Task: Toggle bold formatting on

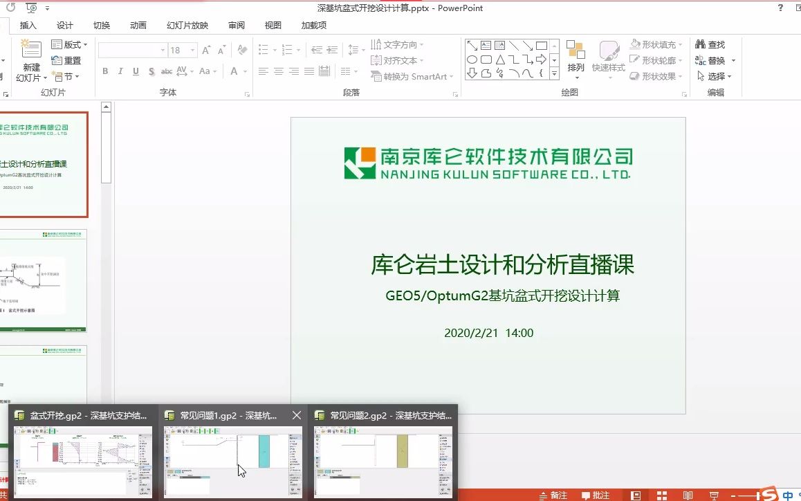Action: [x=105, y=71]
